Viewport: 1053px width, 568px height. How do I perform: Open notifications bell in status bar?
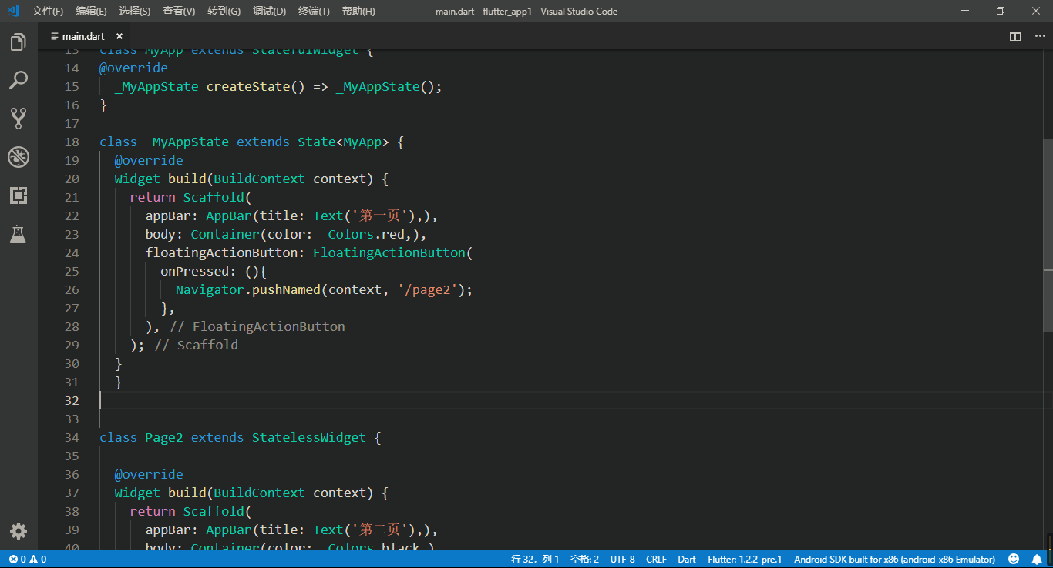[1037, 560]
